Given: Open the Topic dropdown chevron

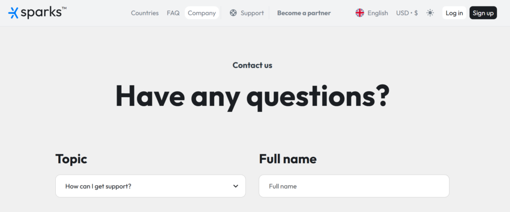Looking at the screenshot, I should coord(236,186).
